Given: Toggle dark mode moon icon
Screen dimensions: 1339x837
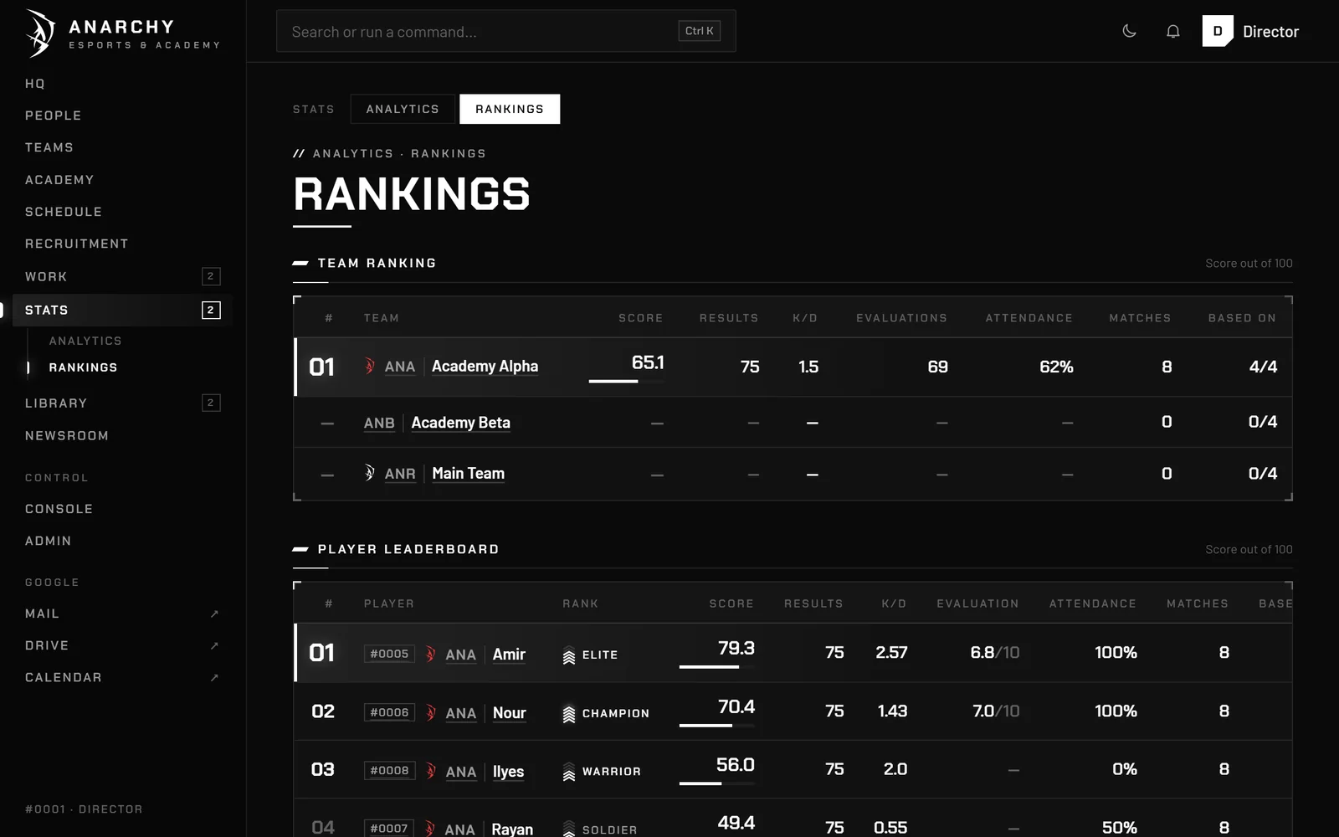Looking at the screenshot, I should coord(1129,31).
